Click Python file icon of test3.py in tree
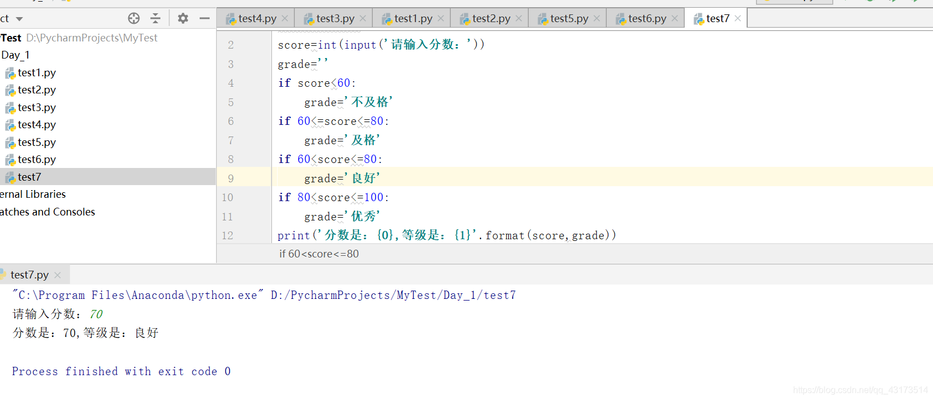 point(11,108)
